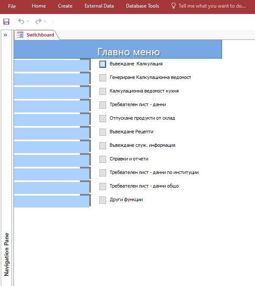This screenshot has height=286, width=255.
Task: Click the Switchboard form icon on tab
Action: click(x=20, y=35)
